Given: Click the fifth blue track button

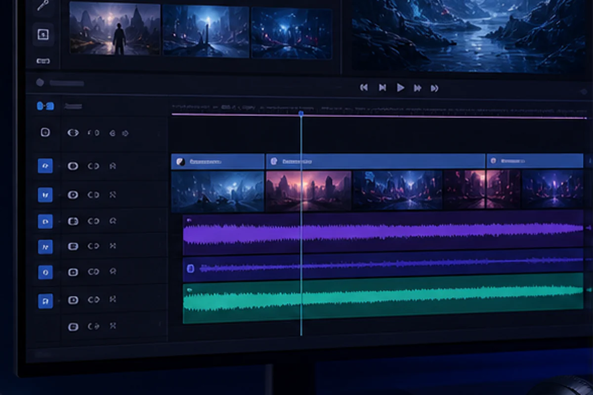Looking at the screenshot, I should tap(45, 272).
